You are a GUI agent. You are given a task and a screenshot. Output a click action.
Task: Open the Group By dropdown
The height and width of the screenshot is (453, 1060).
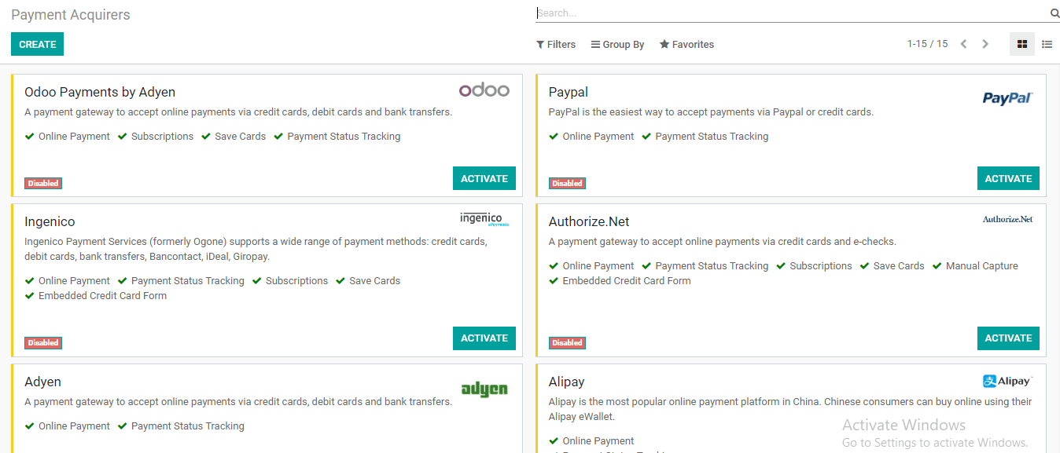618,45
